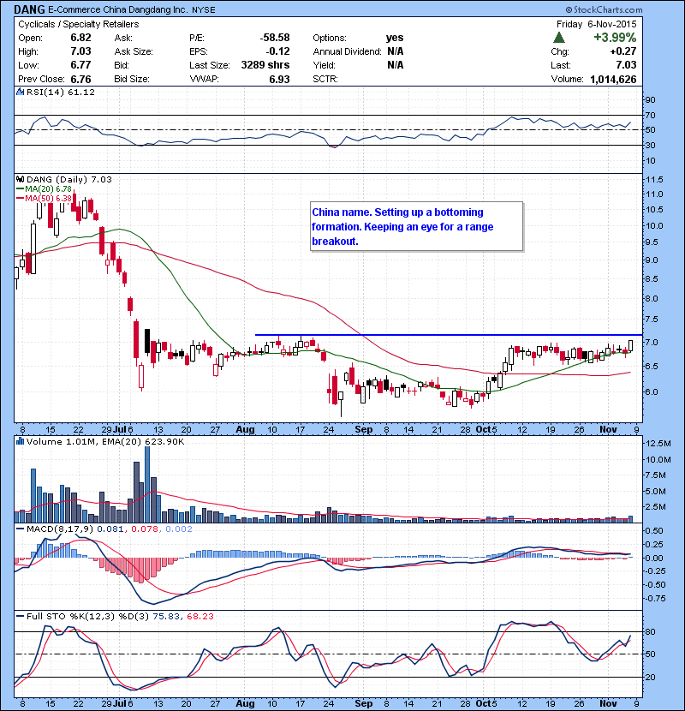Click the 11.5 price axis label
685x711 pixels.
(x=653, y=180)
